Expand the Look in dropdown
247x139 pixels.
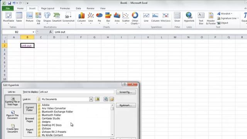(91, 99)
